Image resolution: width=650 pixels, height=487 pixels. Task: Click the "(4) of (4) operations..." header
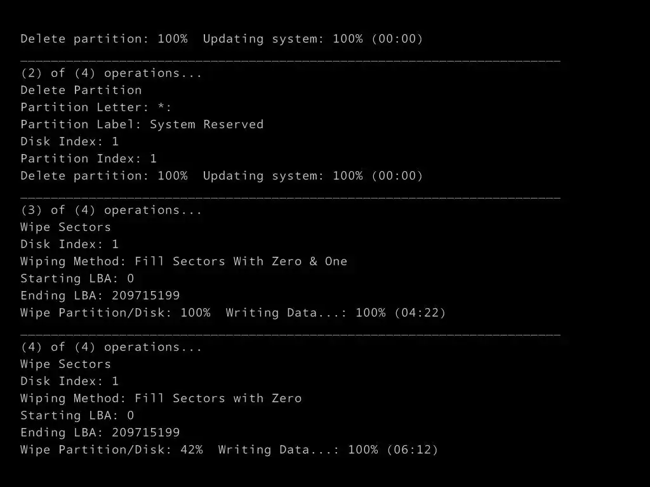pyautogui.click(x=111, y=347)
